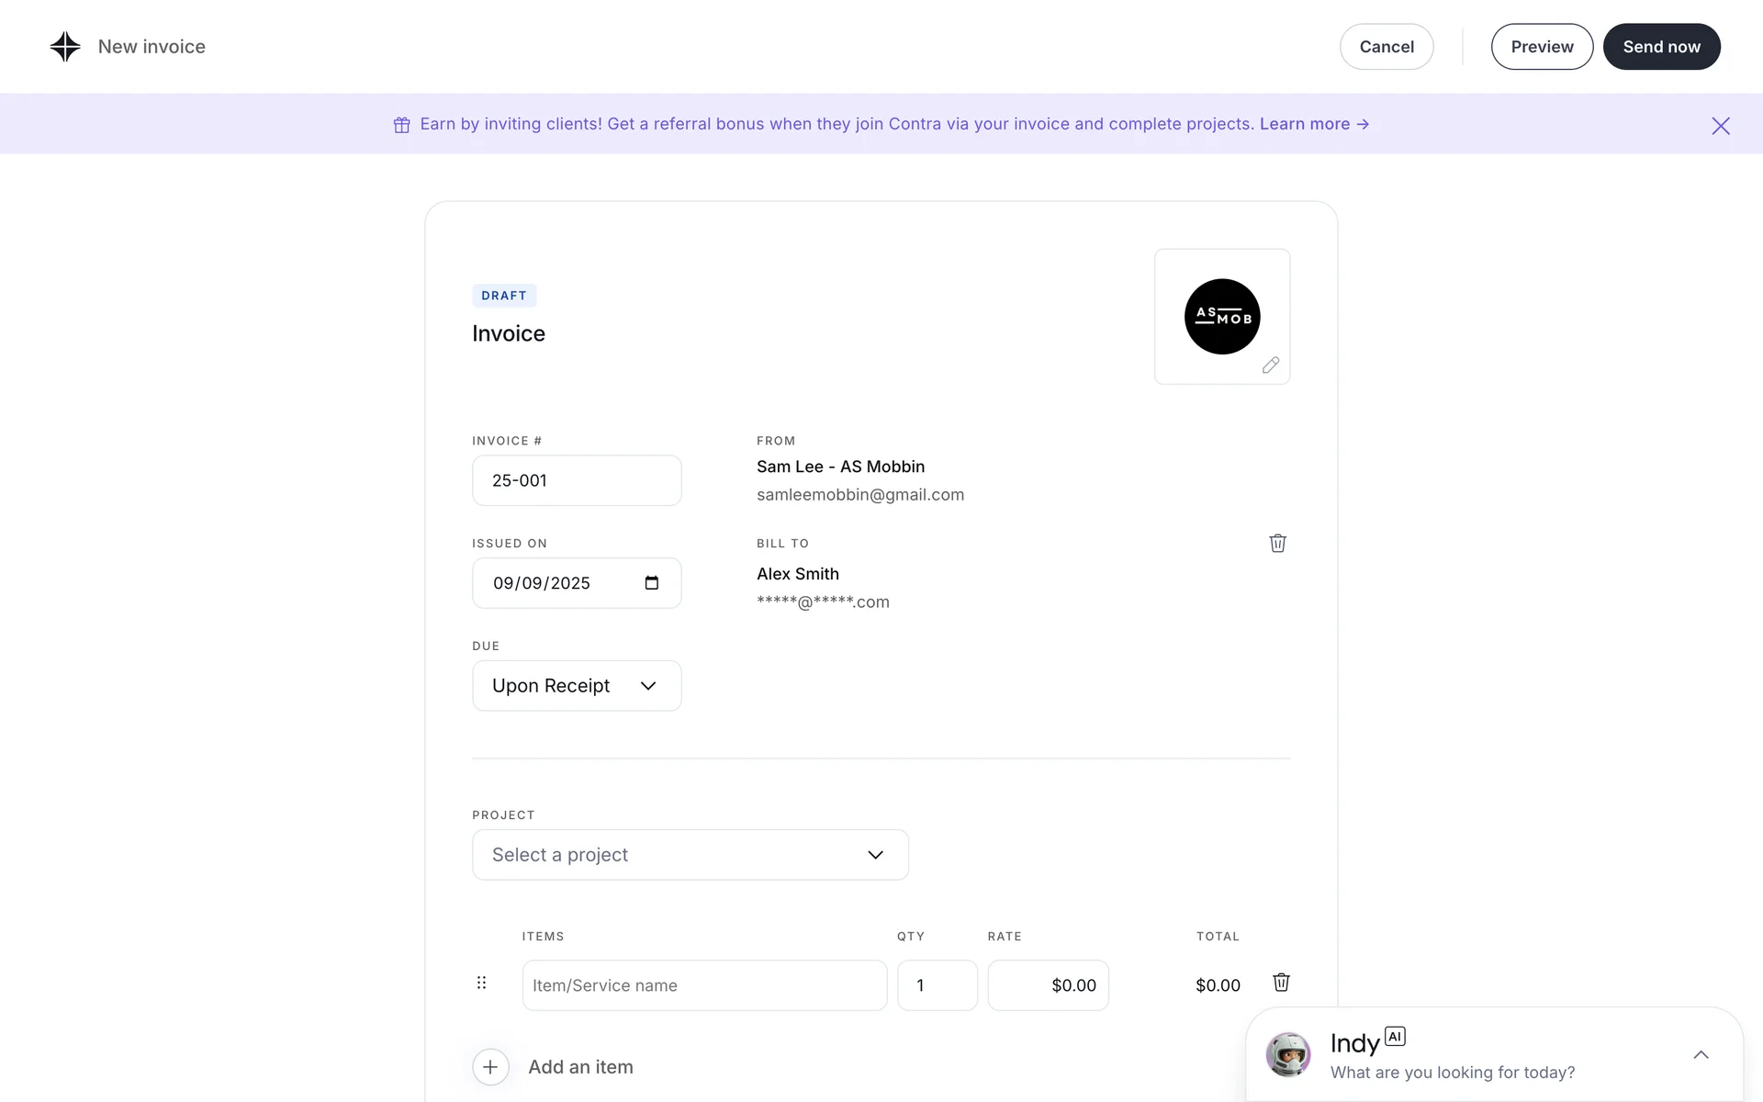Open the Select a project dropdown
Viewport: 1763px width, 1102px height.
tap(690, 855)
